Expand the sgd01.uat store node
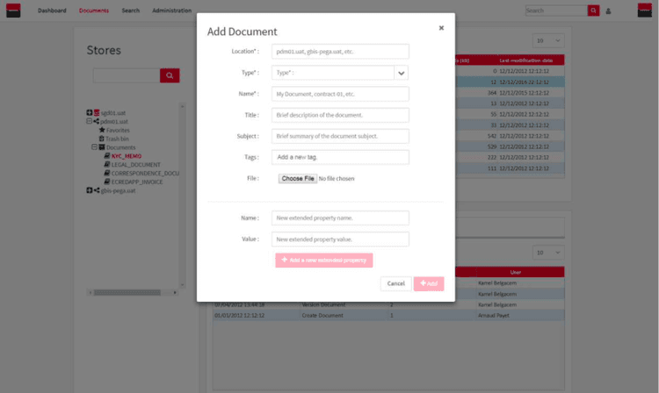The width and height of the screenshot is (659, 393). [x=89, y=112]
